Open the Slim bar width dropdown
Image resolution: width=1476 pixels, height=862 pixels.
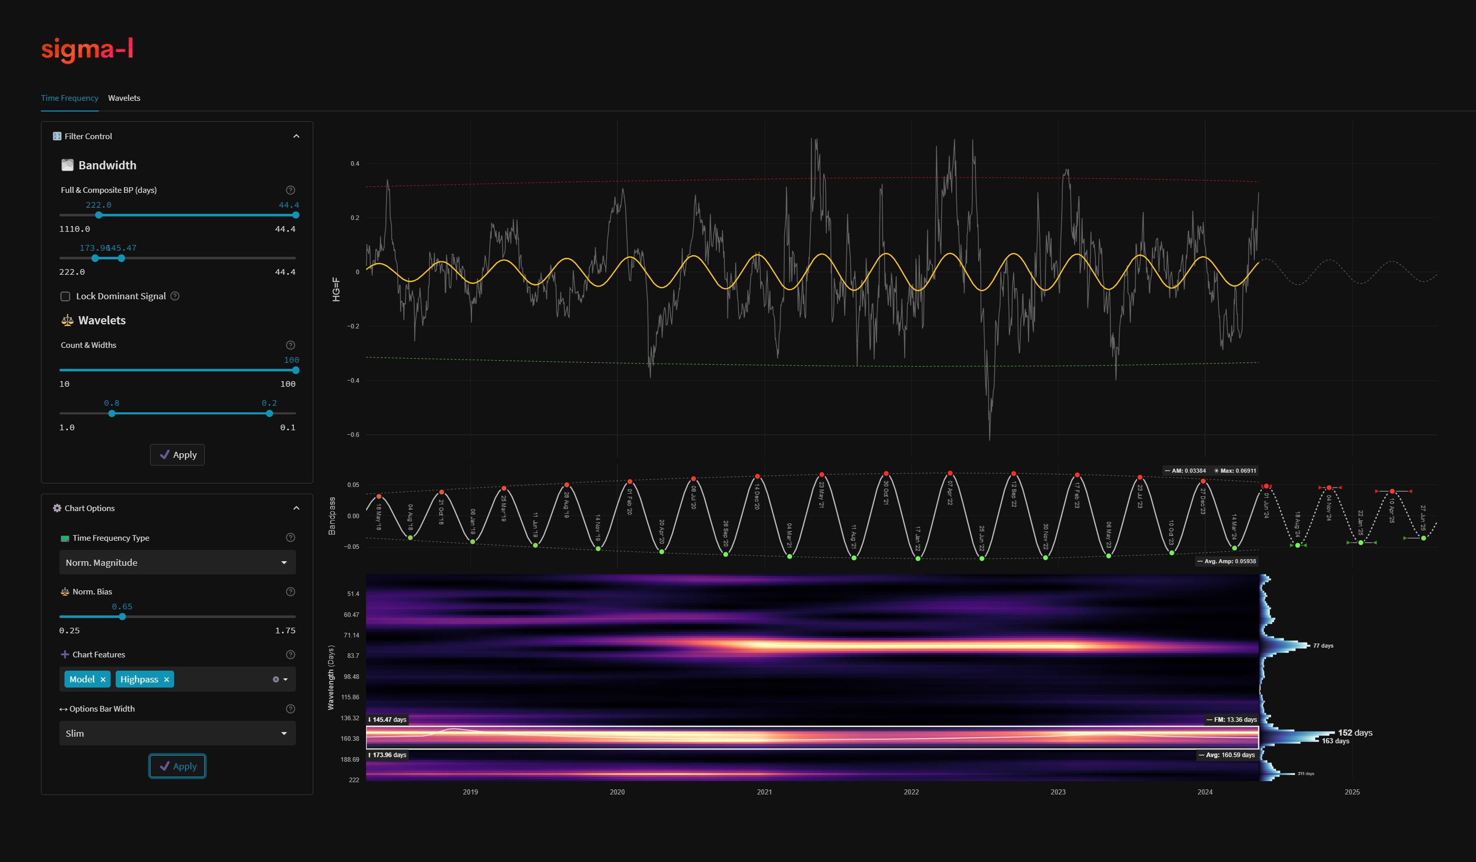click(178, 733)
